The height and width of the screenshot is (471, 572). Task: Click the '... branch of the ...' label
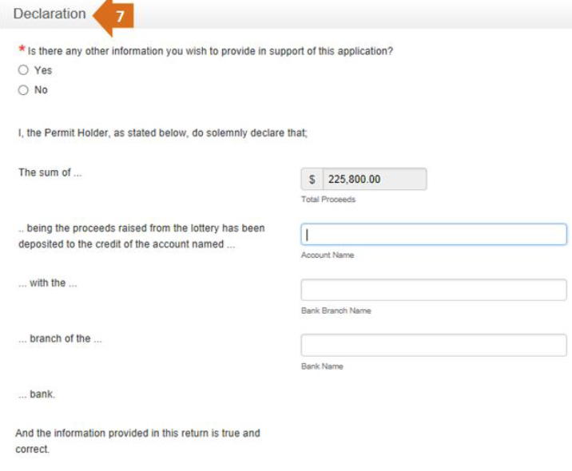click(60, 338)
